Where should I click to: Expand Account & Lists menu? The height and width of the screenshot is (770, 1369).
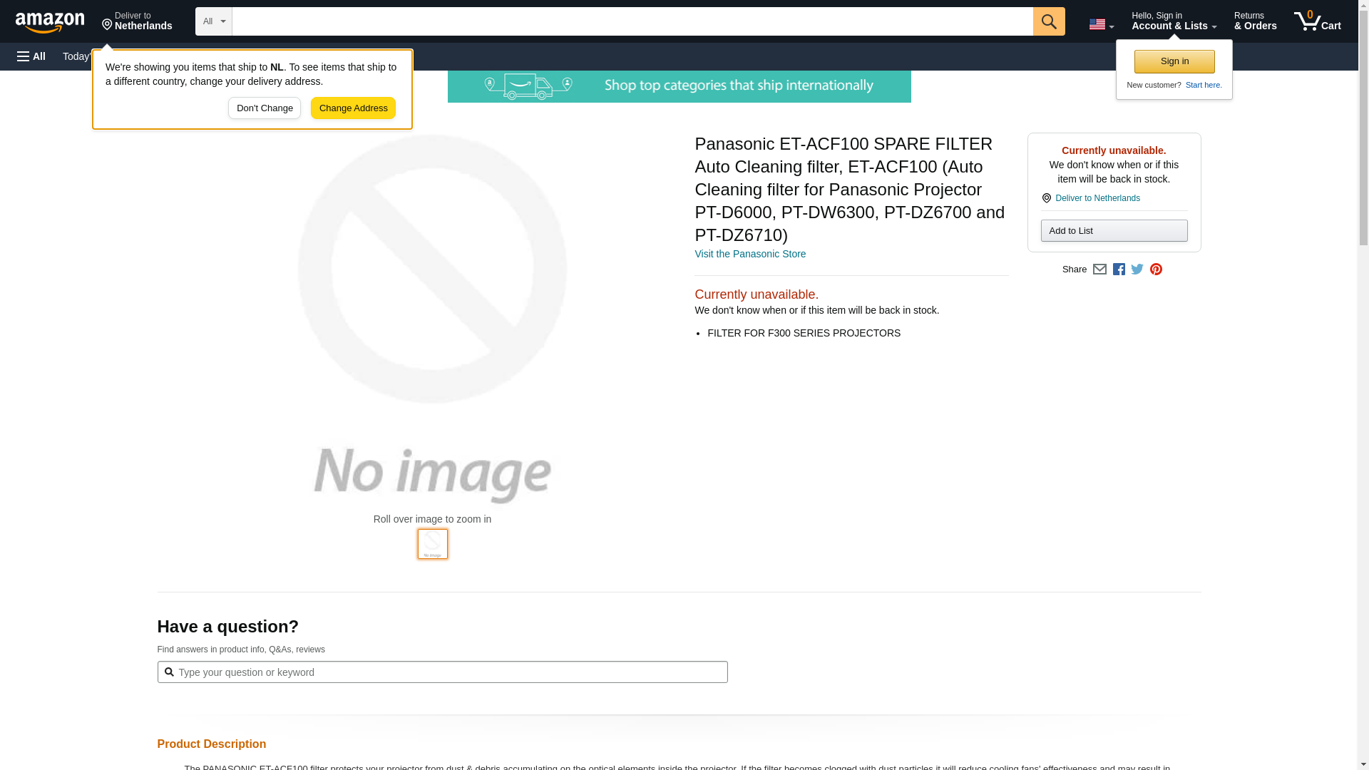click(x=1174, y=21)
